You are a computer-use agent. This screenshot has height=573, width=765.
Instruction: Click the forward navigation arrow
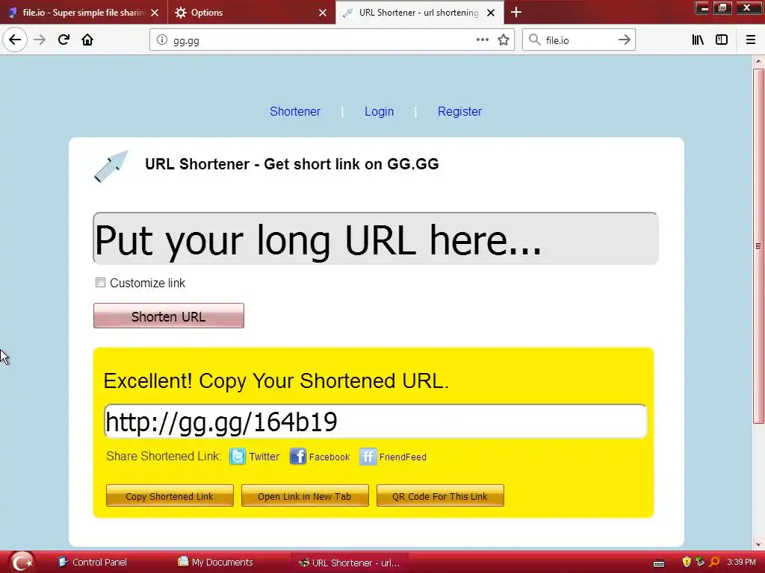(40, 40)
